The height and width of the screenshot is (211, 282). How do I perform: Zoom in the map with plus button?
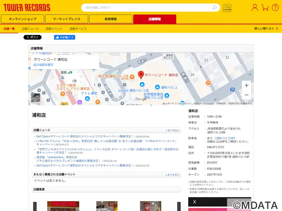tap(246, 85)
